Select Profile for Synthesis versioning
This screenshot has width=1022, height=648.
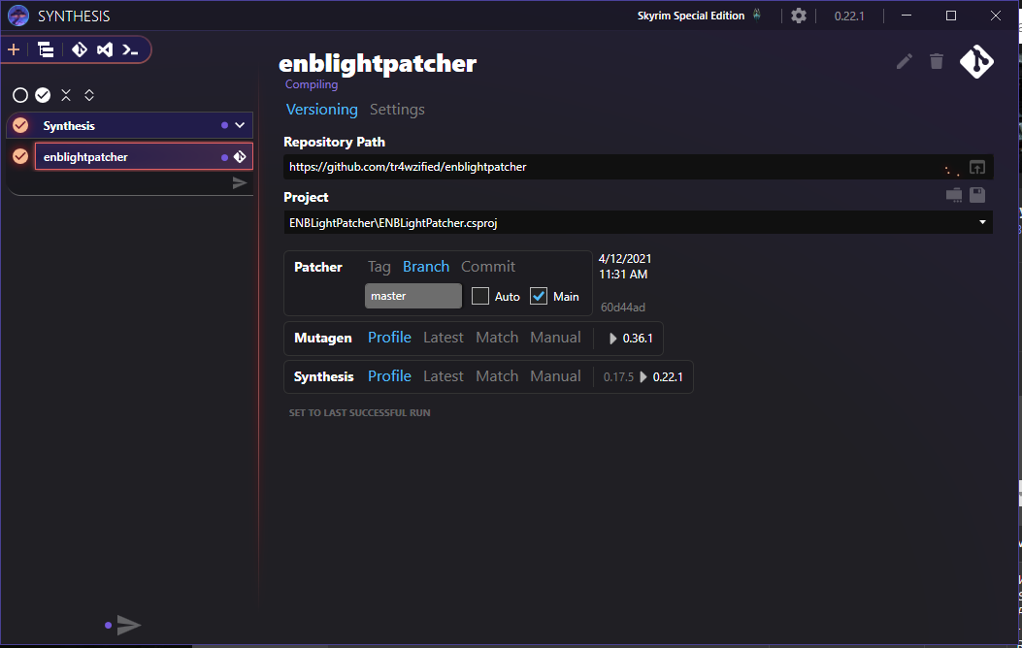click(389, 376)
